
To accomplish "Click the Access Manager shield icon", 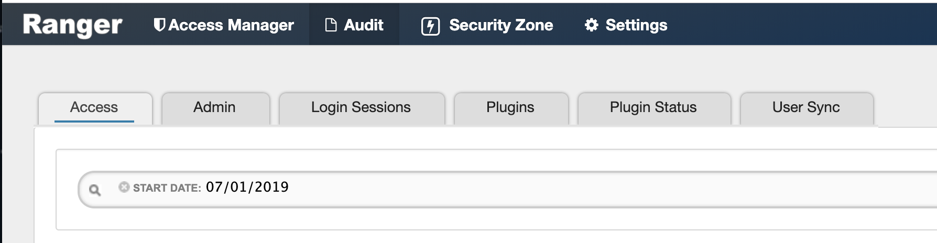I will pos(159,25).
